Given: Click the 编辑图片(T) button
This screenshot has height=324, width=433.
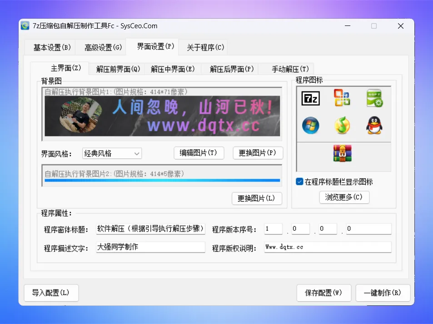Looking at the screenshot, I should 199,153.
